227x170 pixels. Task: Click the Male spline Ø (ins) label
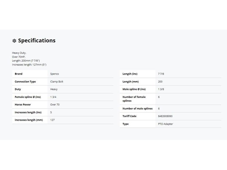134,89
